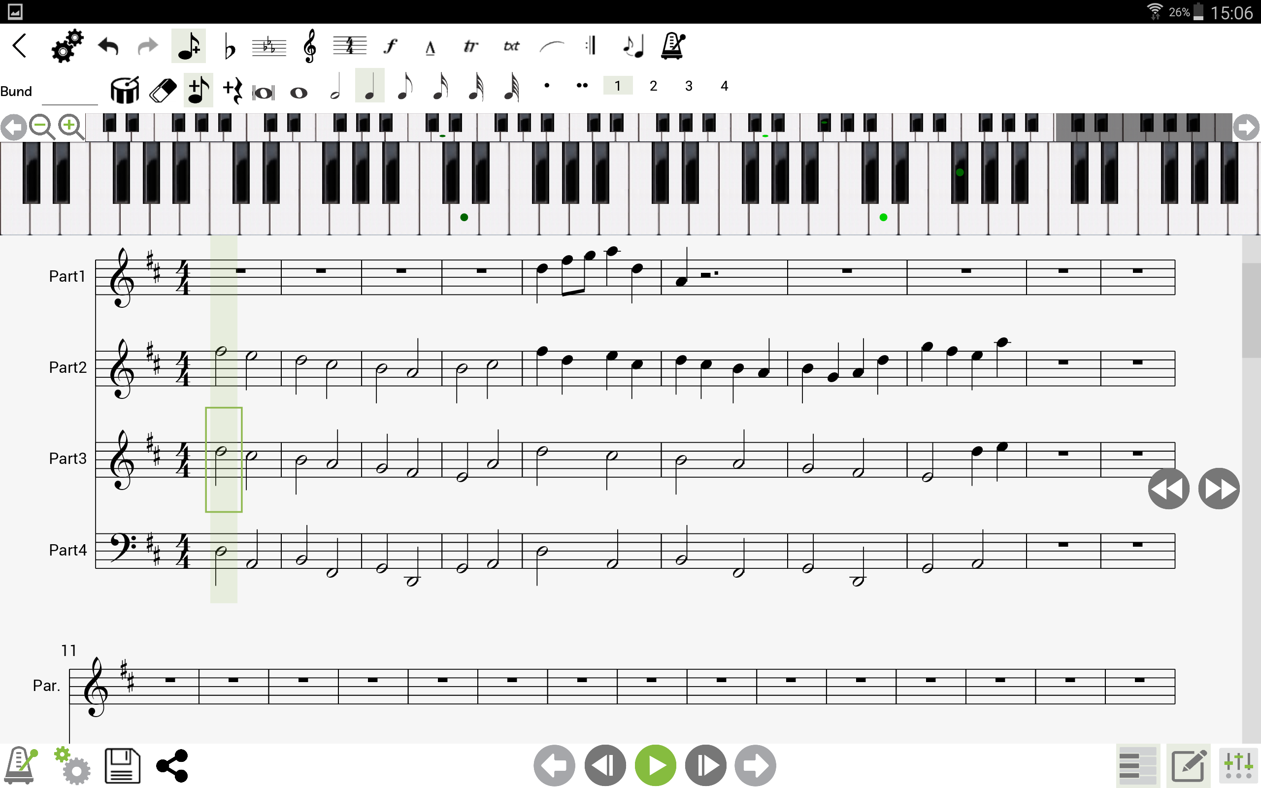Select voice number 2
The width and height of the screenshot is (1261, 788).
(653, 86)
